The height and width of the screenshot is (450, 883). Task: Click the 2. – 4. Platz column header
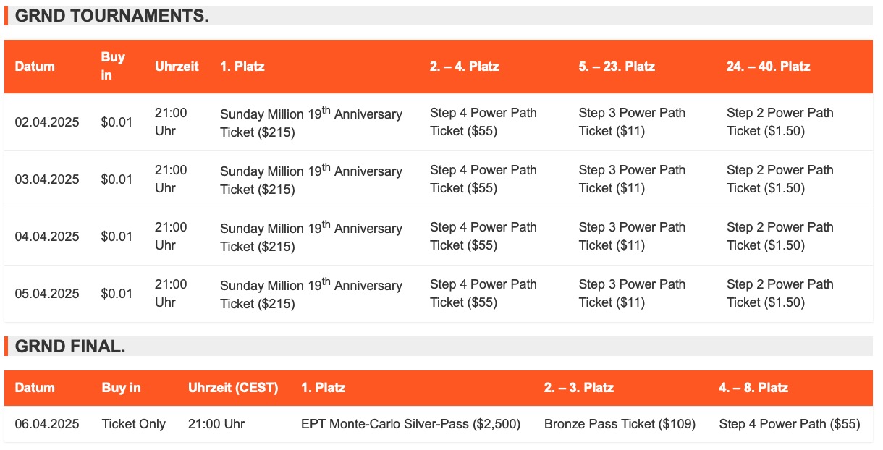[x=464, y=67]
